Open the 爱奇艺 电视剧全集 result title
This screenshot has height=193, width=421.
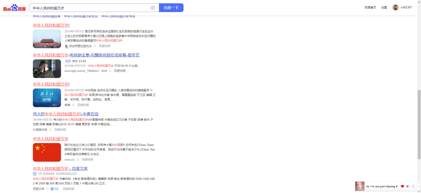86,55
